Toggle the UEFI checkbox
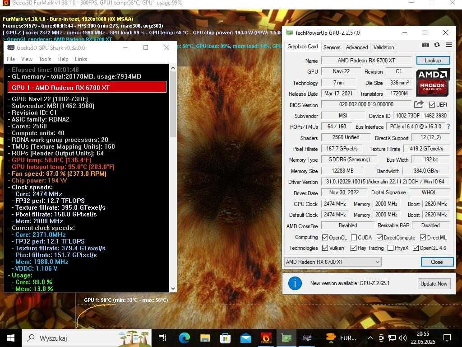This screenshot has height=347, width=462. pyautogui.click(x=432, y=105)
